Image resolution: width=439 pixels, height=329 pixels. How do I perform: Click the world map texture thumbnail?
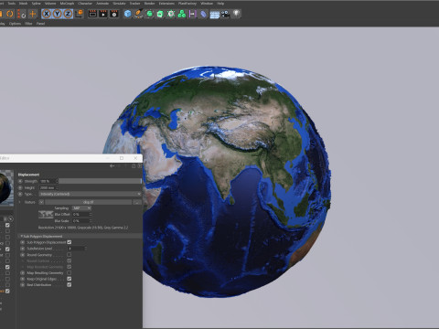(46, 215)
